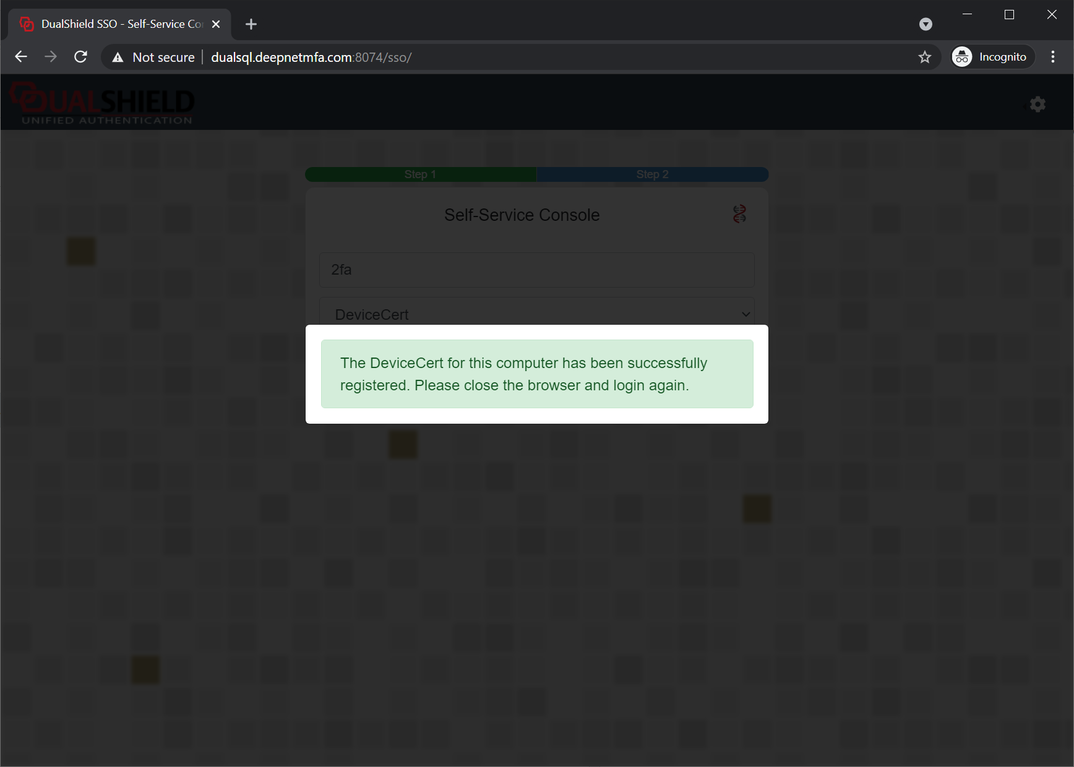Click the DNA helix icon beside Self-Service Console
Screen dimensions: 1074x767
point(739,214)
